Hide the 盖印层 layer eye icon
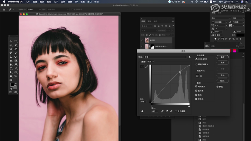251x141 pixels. (x=143, y=41)
